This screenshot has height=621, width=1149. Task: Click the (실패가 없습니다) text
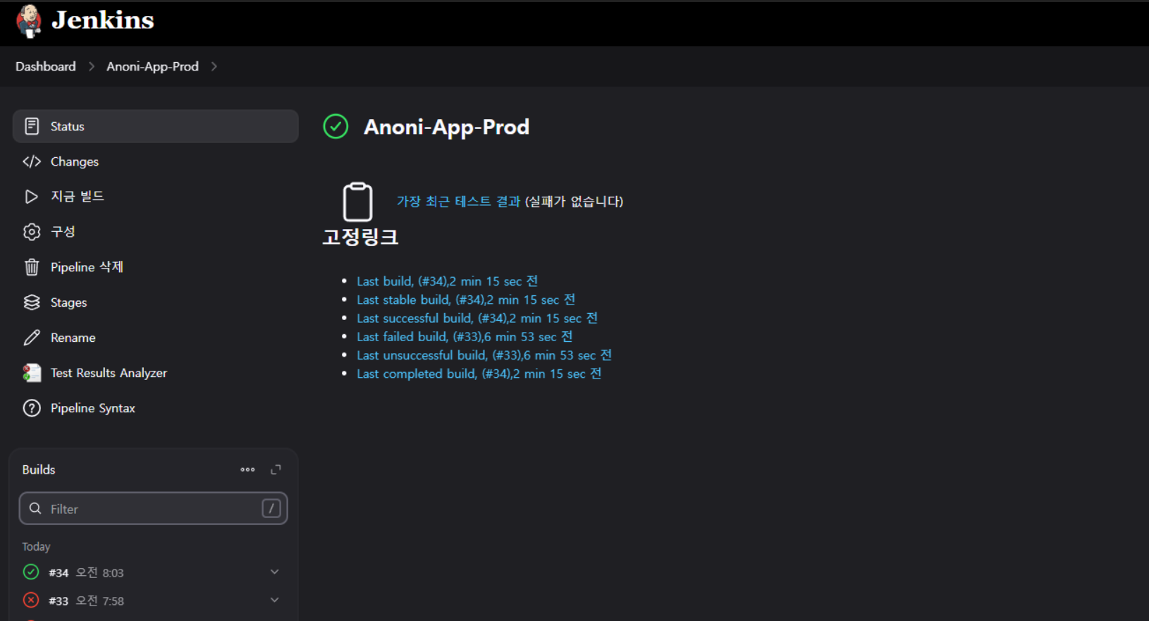(574, 202)
